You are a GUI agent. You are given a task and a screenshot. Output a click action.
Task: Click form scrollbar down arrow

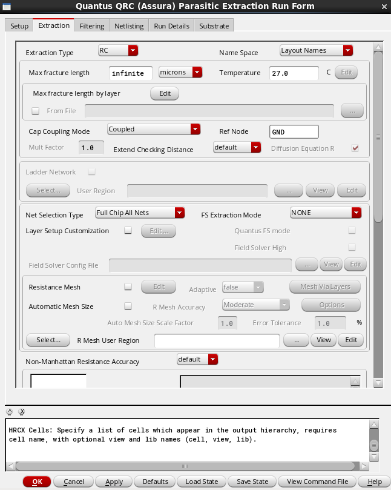pyautogui.click(x=378, y=383)
